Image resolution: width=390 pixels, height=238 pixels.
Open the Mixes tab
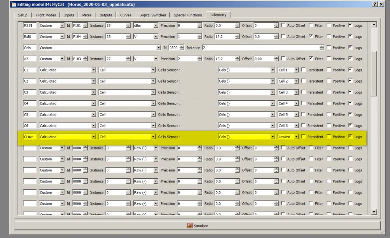87,15
